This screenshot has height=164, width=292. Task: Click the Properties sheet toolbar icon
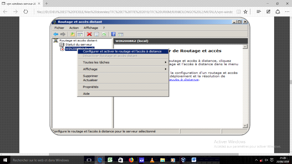click(96, 34)
